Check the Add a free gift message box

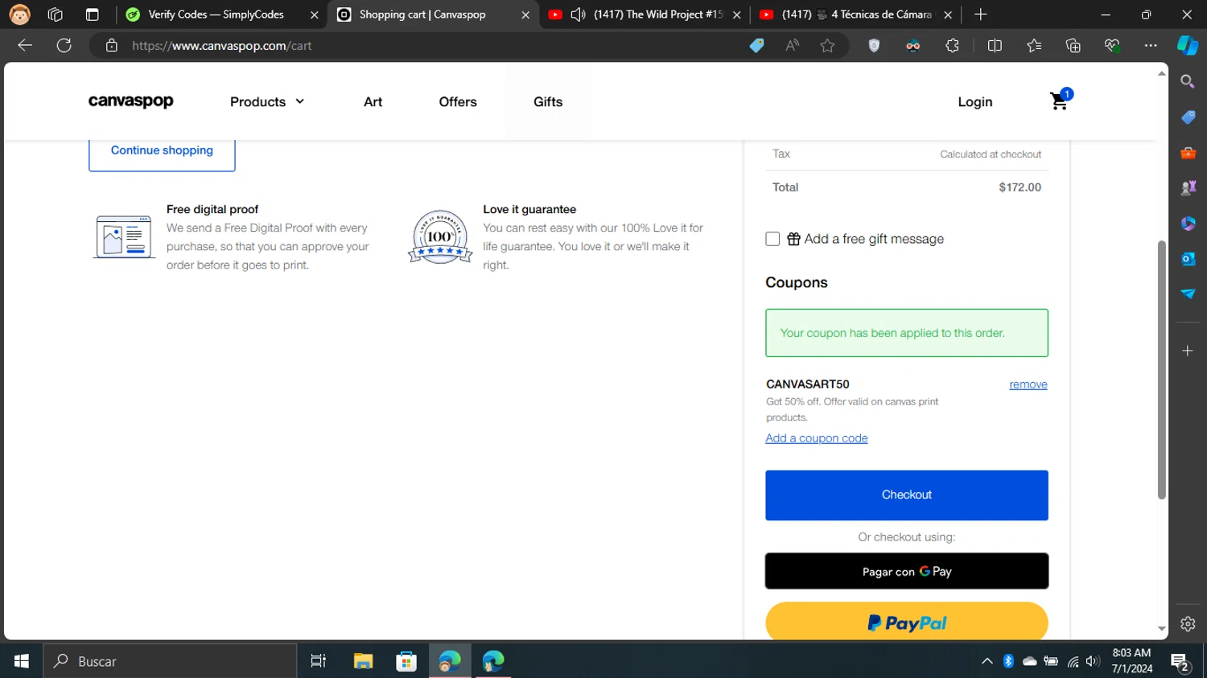pyautogui.click(x=772, y=239)
